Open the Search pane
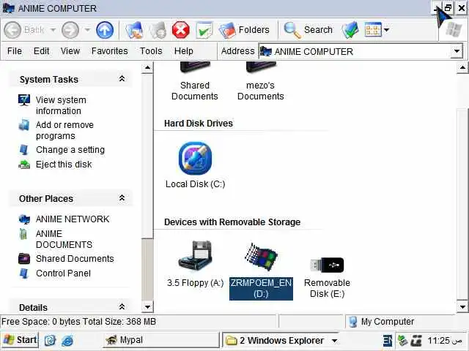This screenshot has height=351, width=469. click(308, 30)
